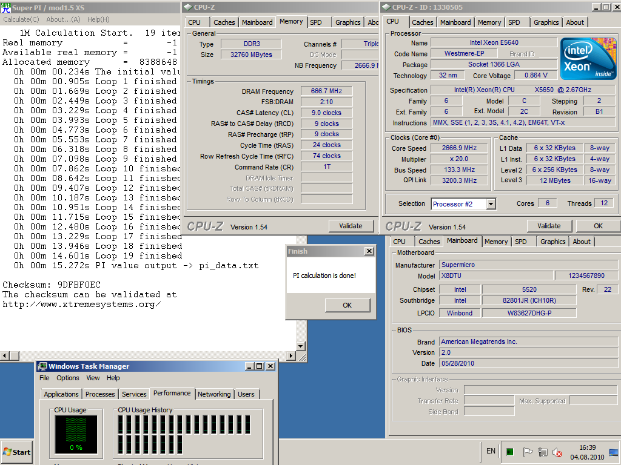Click the muted speaker volume tray icon

tap(557, 452)
